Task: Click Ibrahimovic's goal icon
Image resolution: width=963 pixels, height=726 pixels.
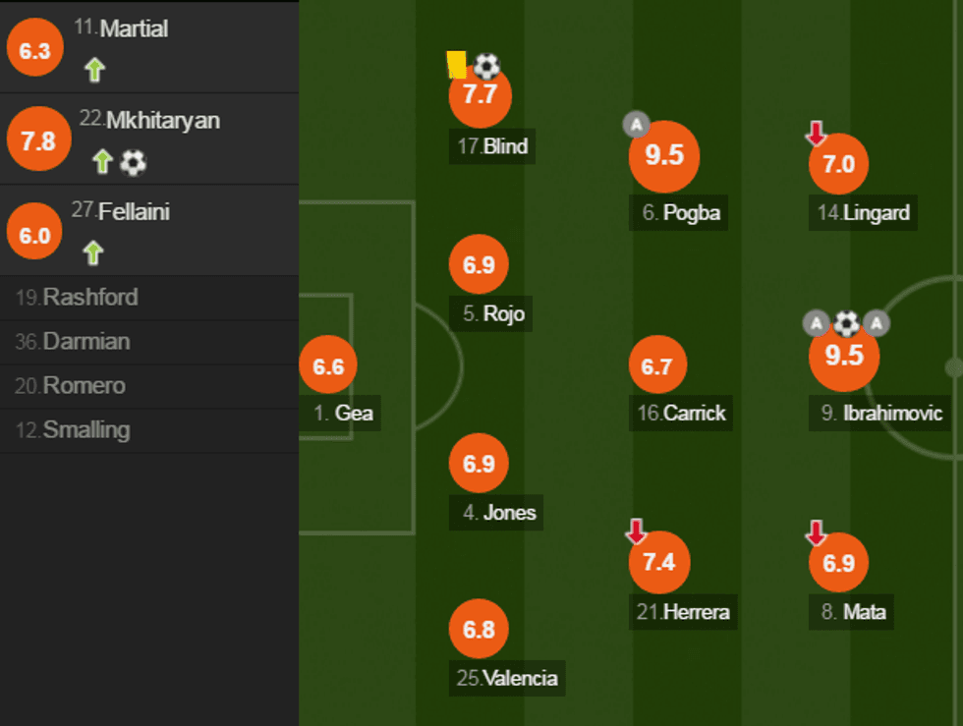Action: click(845, 322)
